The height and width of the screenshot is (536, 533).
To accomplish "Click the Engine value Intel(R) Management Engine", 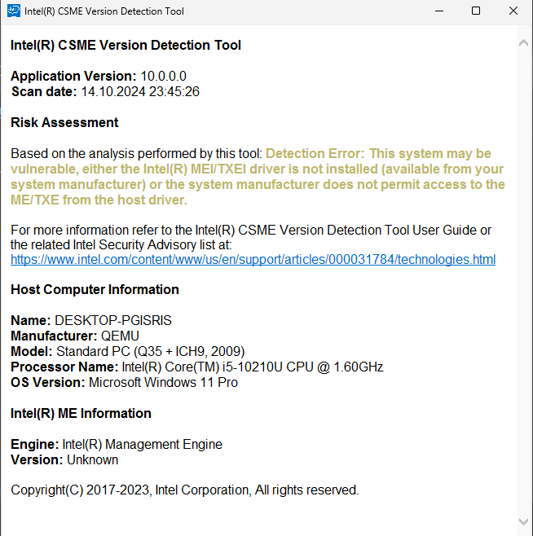I will point(143,445).
